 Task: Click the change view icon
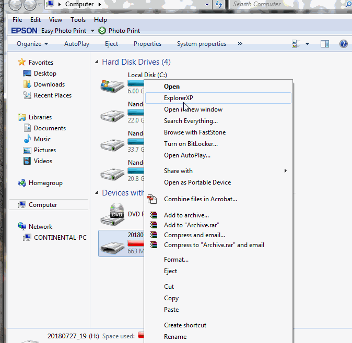[x=296, y=44]
